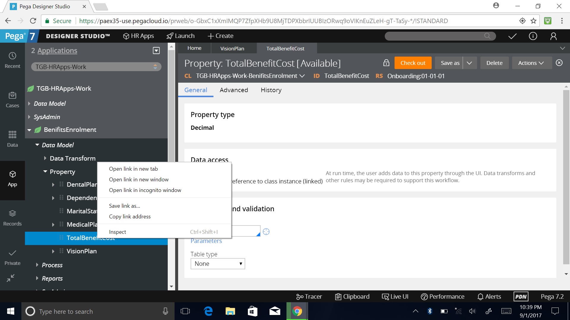Click the crosshair icon beside input field

coord(266,232)
